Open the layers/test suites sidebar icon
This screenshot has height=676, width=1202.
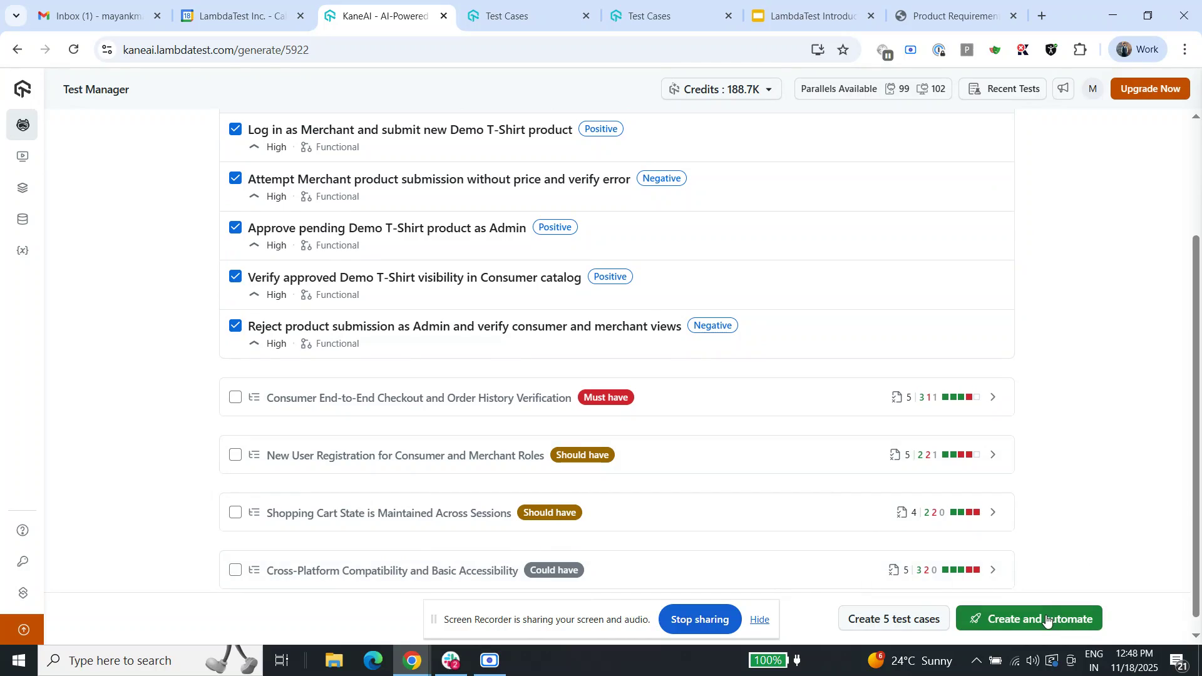[23, 187]
